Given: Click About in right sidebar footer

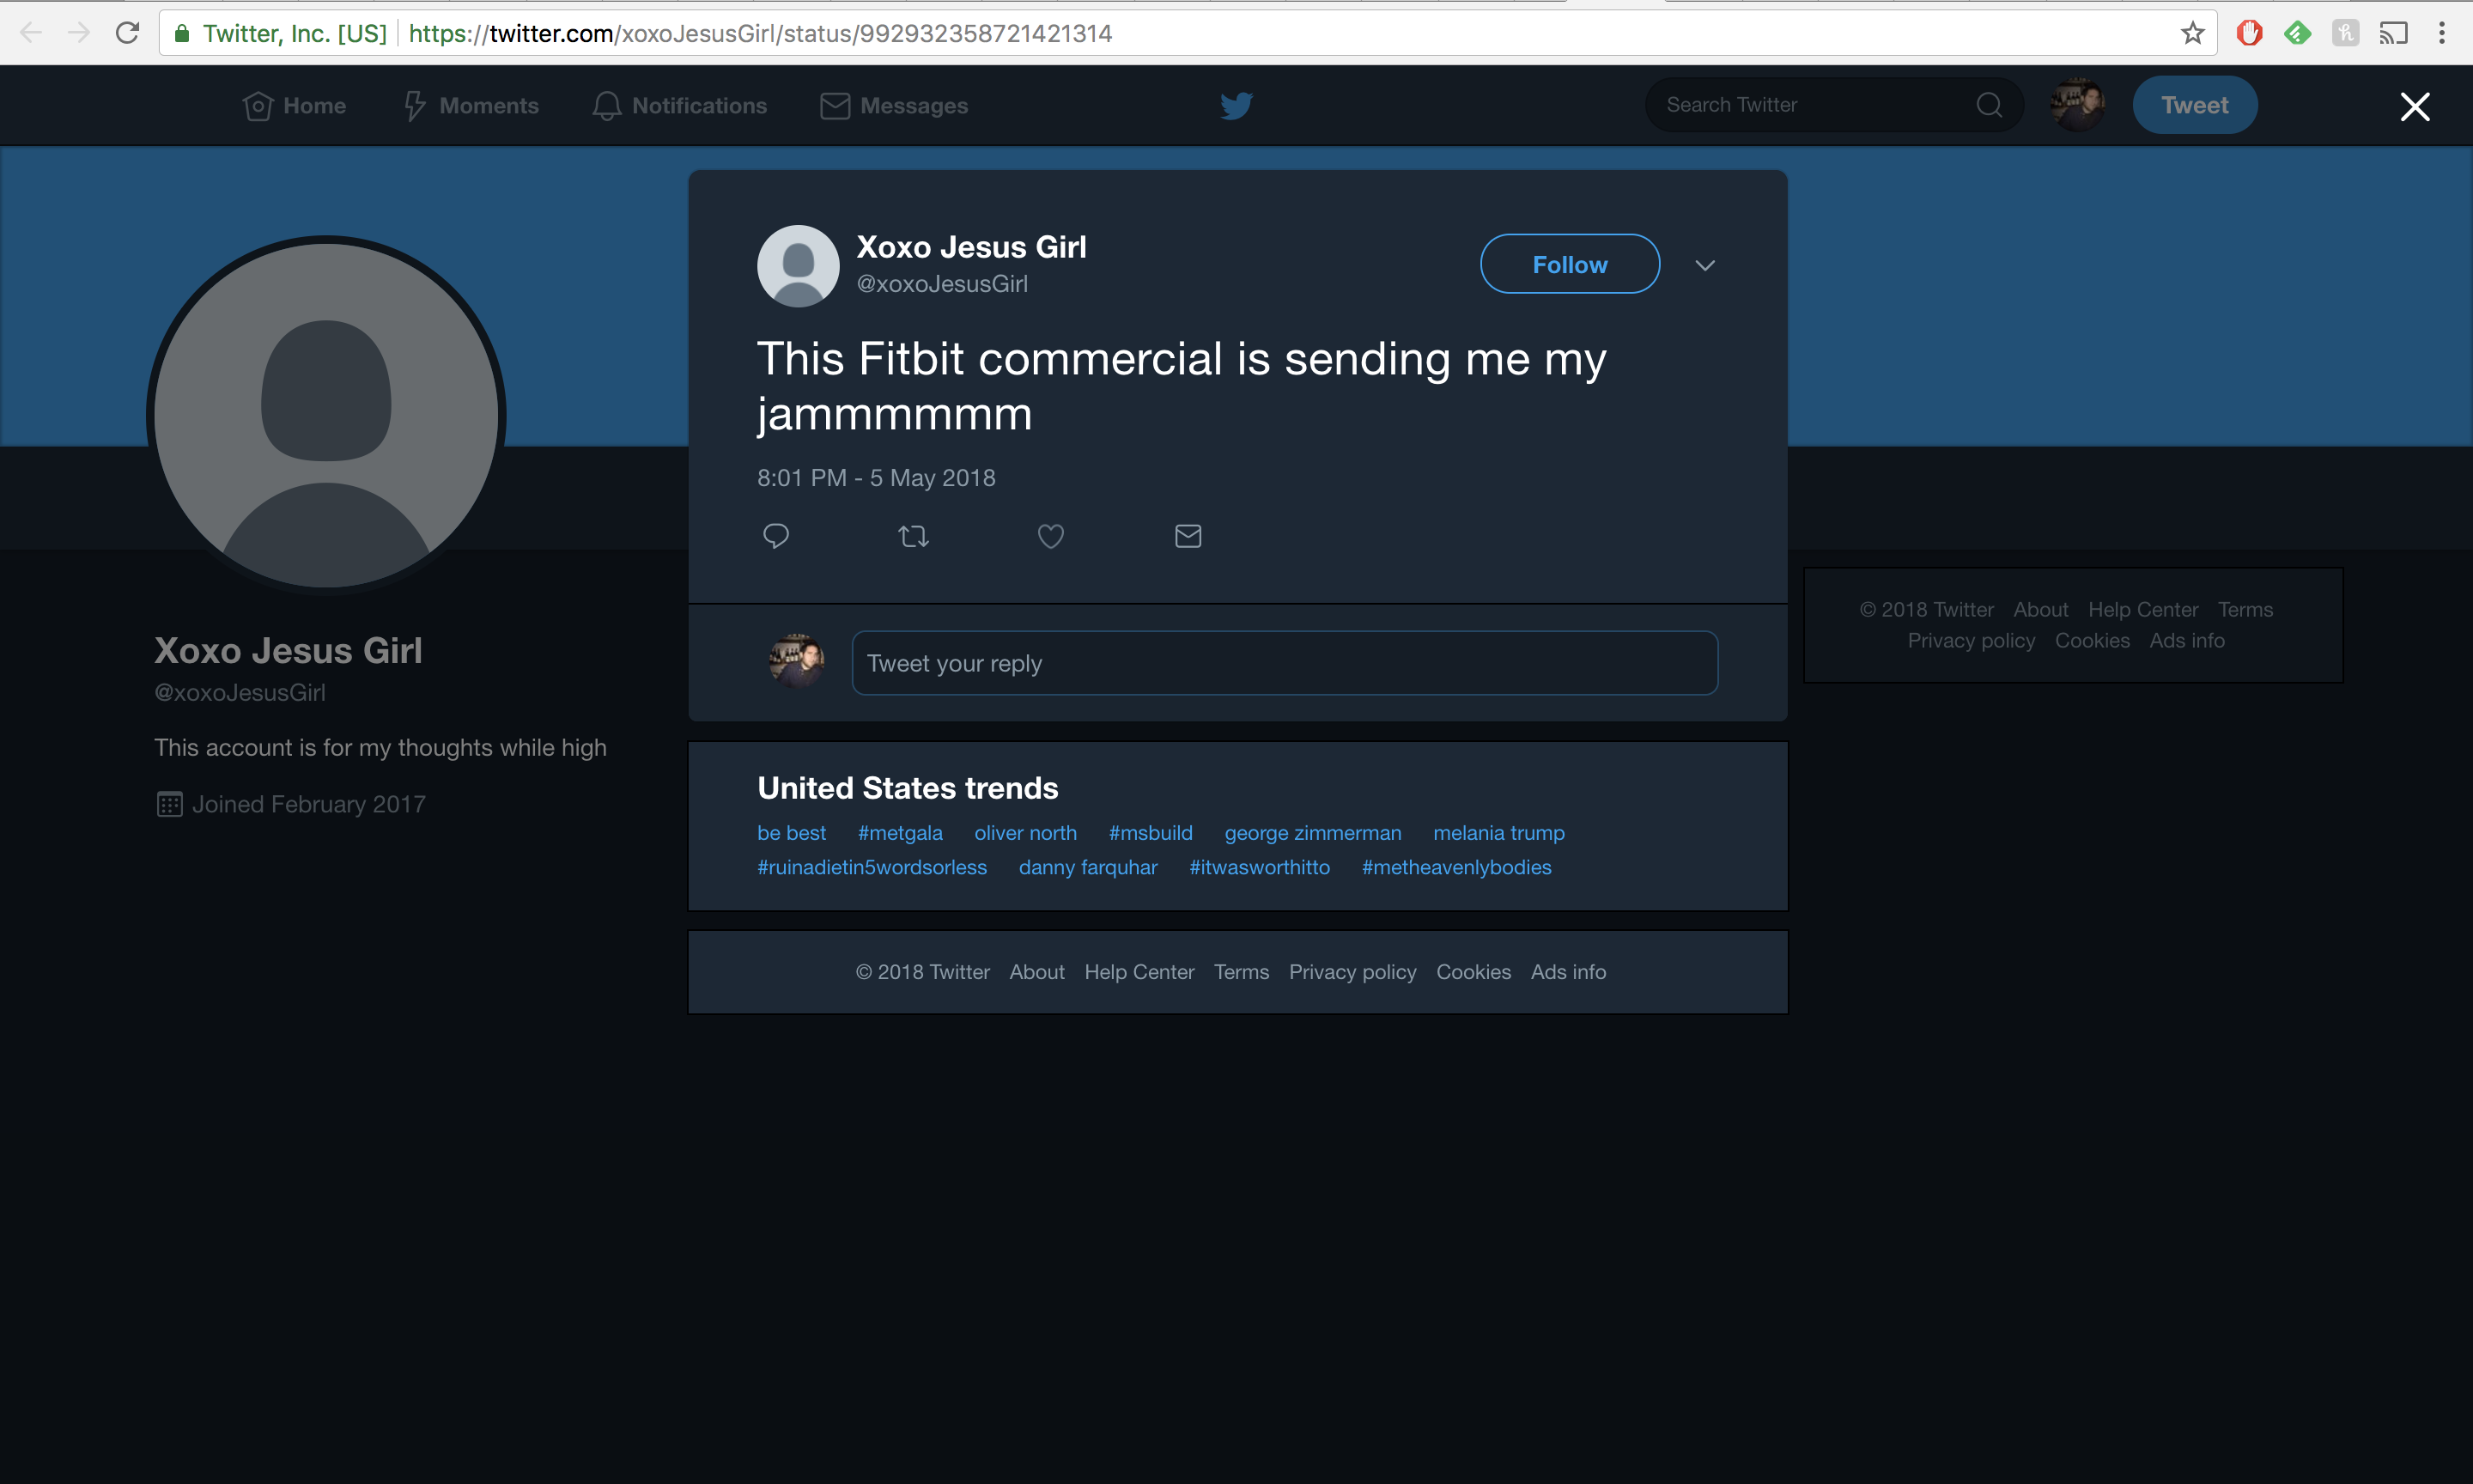Looking at the screenshot, I should point(2040,609).
